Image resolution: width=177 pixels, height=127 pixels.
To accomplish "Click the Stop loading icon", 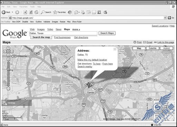I will [25, 12].
